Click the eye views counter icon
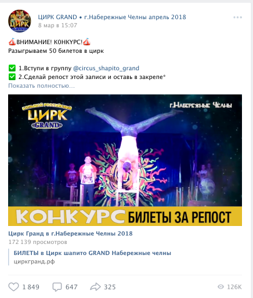 coord(221,287)
